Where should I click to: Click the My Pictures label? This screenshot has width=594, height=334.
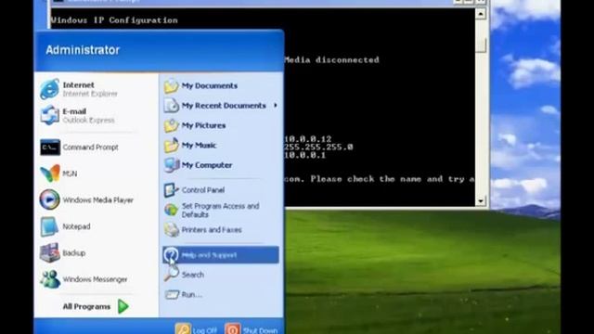click(x=203, y=125)
